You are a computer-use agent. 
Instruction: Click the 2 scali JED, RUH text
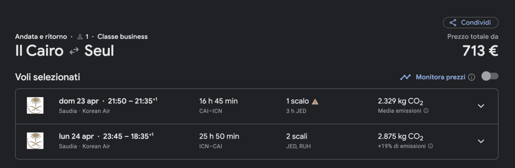[299, 141]
